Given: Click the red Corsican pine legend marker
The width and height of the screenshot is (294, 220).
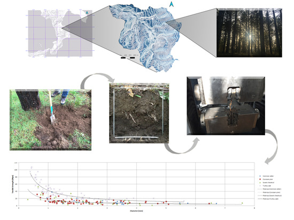Looking at the screenshot, I should [x=260, y=179].
